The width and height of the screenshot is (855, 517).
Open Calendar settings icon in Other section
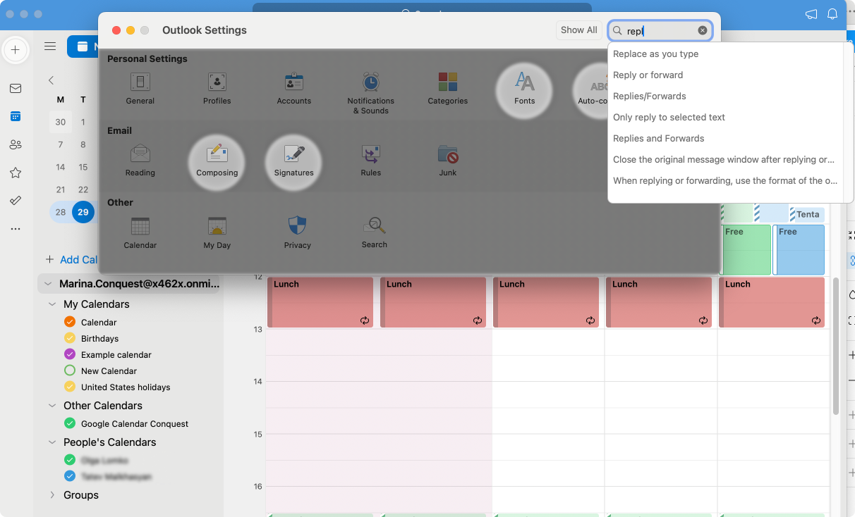pos(140,232)
